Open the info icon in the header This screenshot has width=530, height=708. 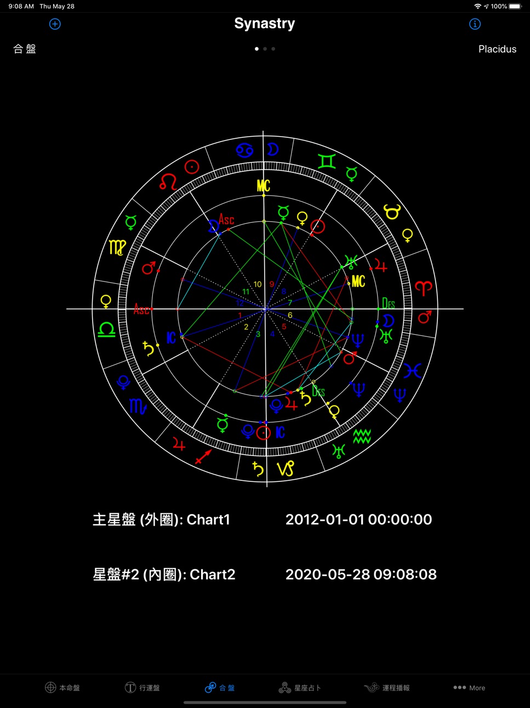click(x=475, y=24)
